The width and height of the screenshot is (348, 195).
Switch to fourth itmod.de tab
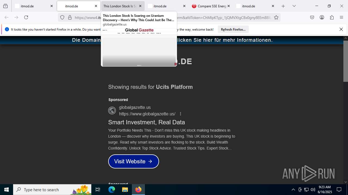click(167, 6)
